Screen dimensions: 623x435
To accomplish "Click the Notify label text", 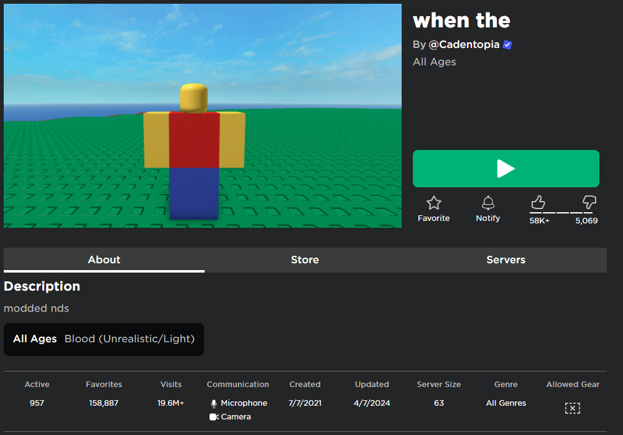I will (x=488, y=218).
